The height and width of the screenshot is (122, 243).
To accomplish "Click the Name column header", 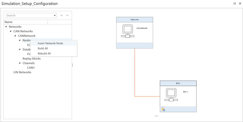I will coord(26,22).
